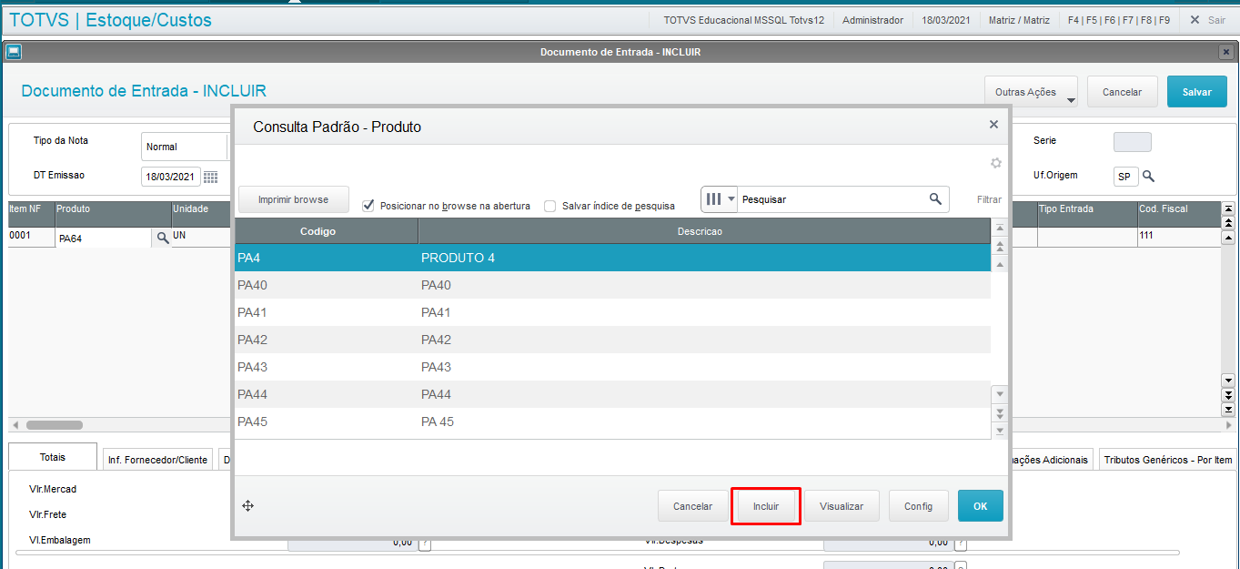
Task: Click the window icon left of the title bar
Action: (x=14, y=52)
